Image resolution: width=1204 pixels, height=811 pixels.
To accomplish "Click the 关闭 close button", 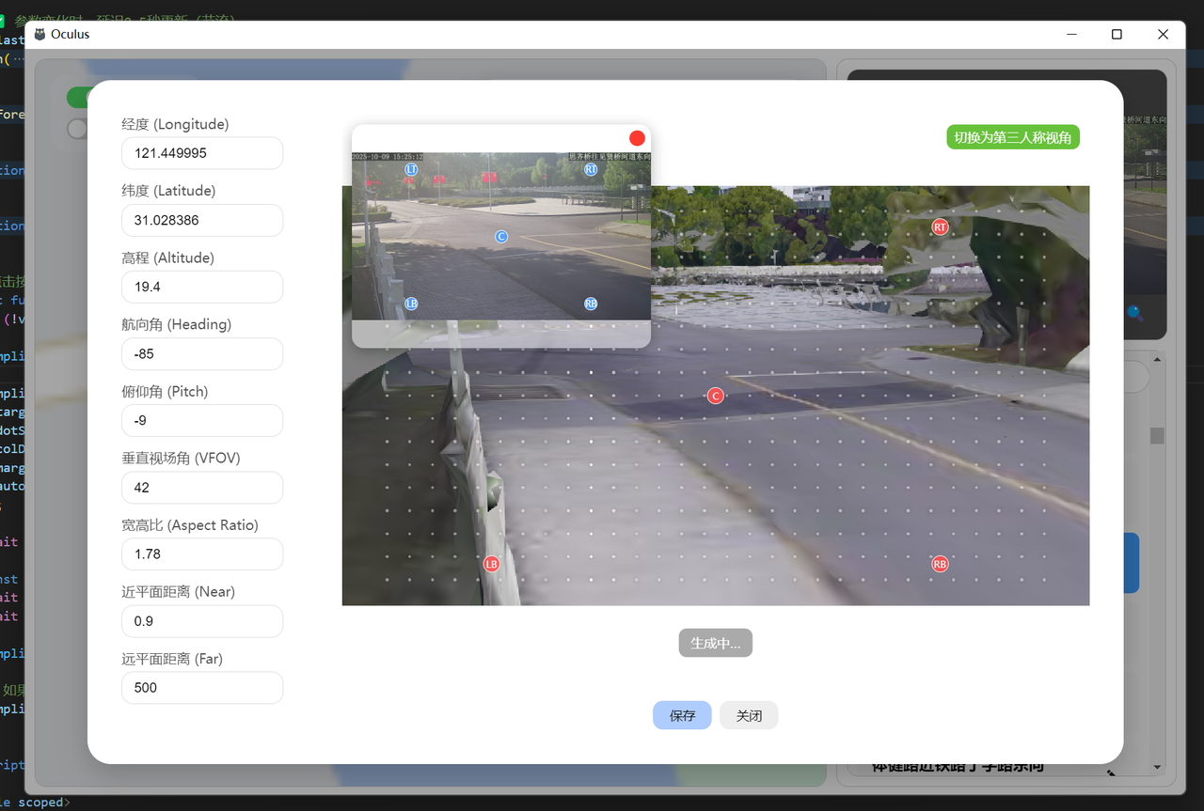I will (749, 715).
